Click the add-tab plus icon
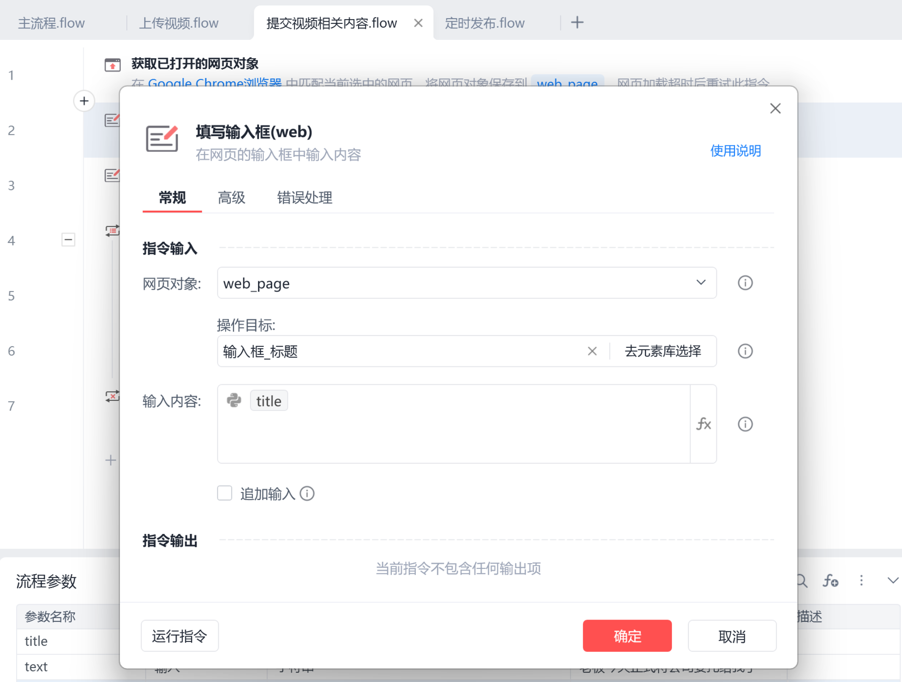The height and width of the screenshot is (682, 902). tap(577, 22)
